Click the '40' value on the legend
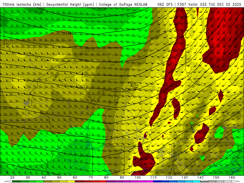Image resolution: width=244 pixels, height=183 pixels. pos(44,178)
